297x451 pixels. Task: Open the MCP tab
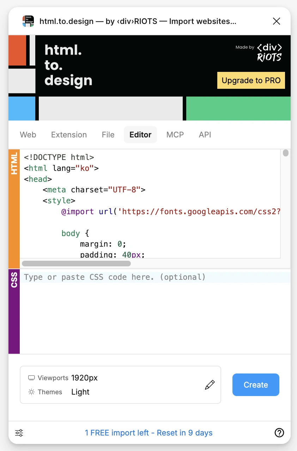[175, 135]
